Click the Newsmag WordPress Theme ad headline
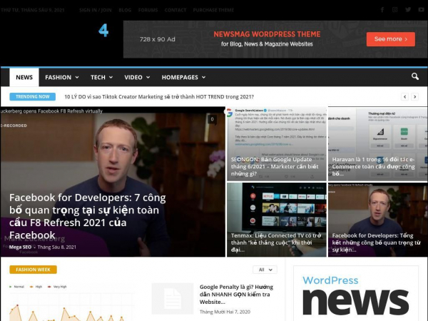 point(267,34)
